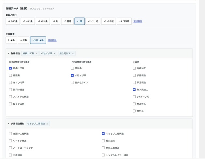Image resolution: width=205 pixels, height=161 pixels.
Task: Remove the ギャップ二層構造 chip with its ×
Action: (x=47, y=124)
